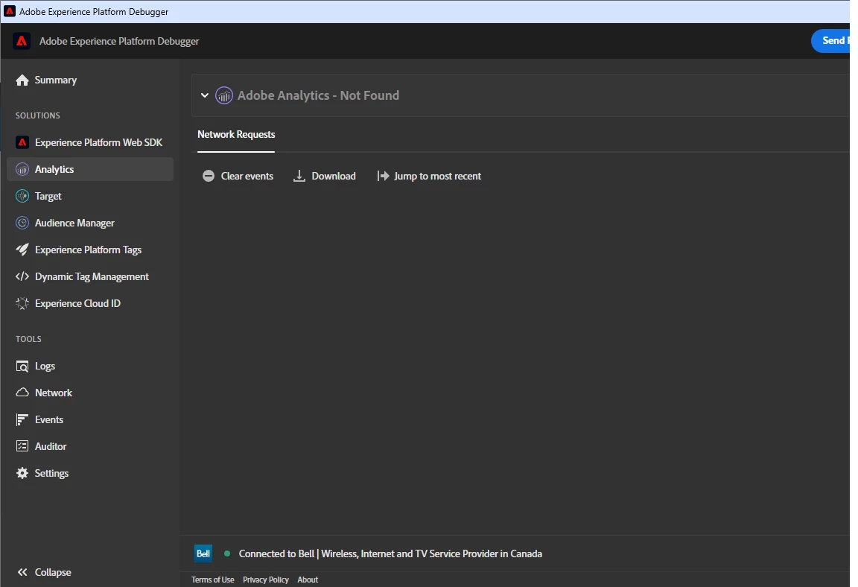Click the Dynamic Tag Management code icon
This screenshot has height=587, width=858.
click(x=22, y=277)
